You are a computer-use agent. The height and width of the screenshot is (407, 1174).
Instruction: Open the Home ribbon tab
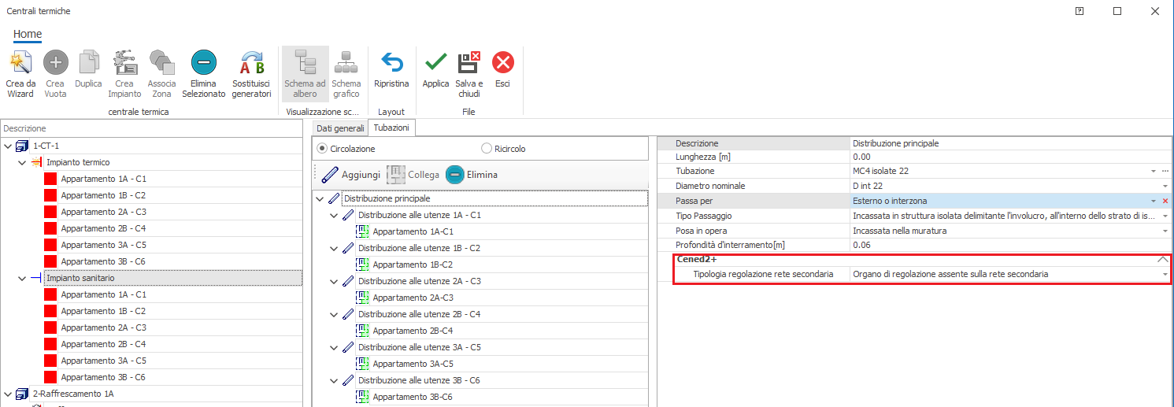[28, 34]
